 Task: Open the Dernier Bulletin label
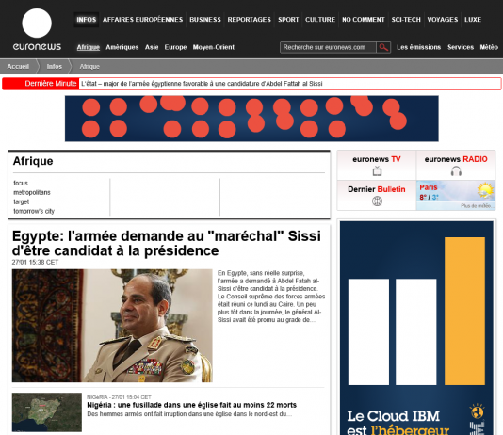point(377,189)
